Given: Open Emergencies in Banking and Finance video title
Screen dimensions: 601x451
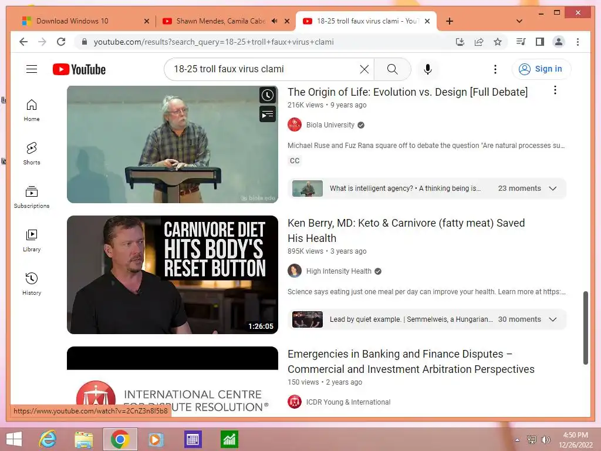Looking at the screenshot, I should pos(411,361).
